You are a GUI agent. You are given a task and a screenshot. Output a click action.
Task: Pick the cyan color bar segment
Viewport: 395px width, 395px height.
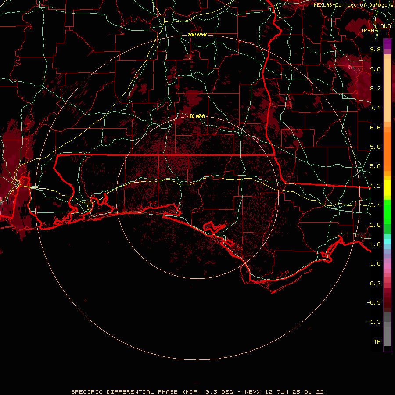click(x=388, y=241)
